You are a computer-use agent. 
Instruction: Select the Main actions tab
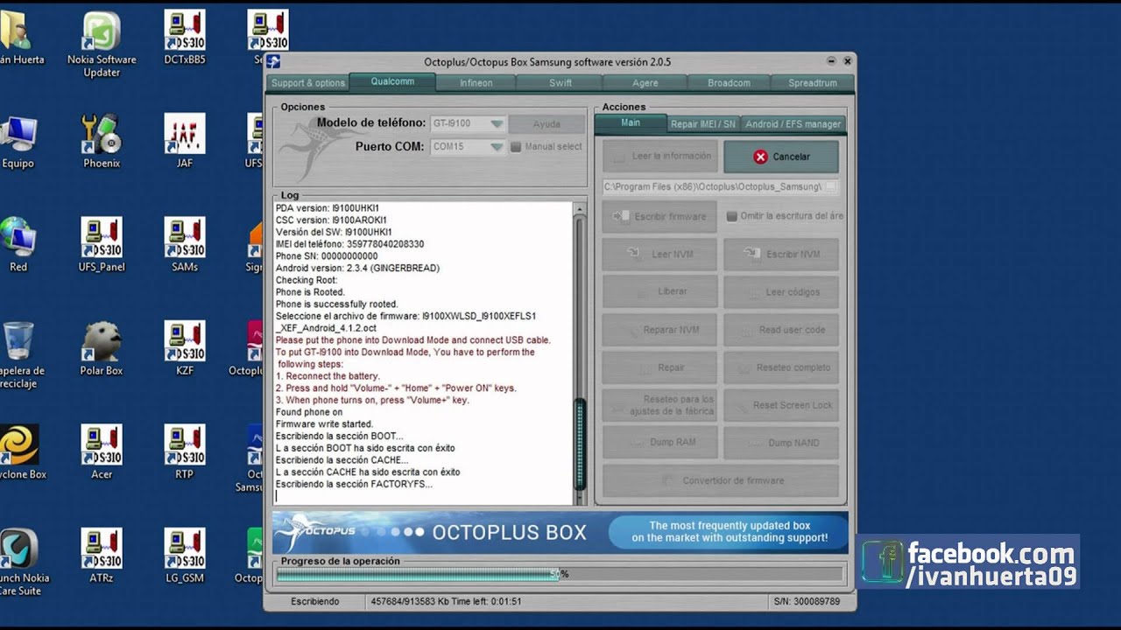631,123
